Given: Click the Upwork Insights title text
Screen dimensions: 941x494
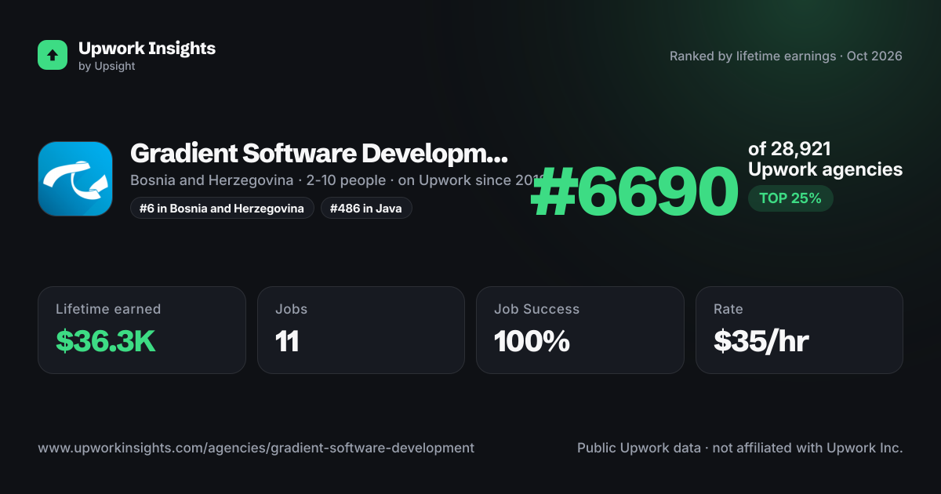Looking at the screenshot, I should (147, 48).
